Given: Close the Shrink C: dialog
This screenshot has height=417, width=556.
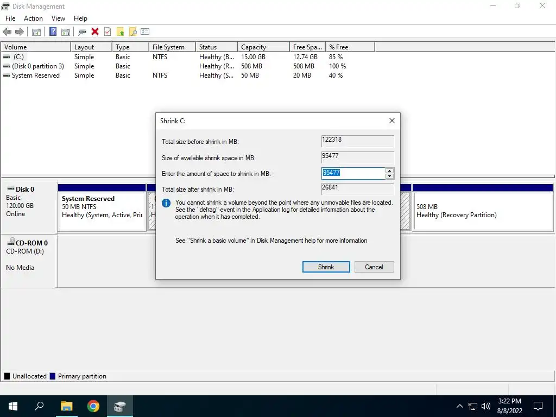Looking at the screenshot, I should pos(392,121).
